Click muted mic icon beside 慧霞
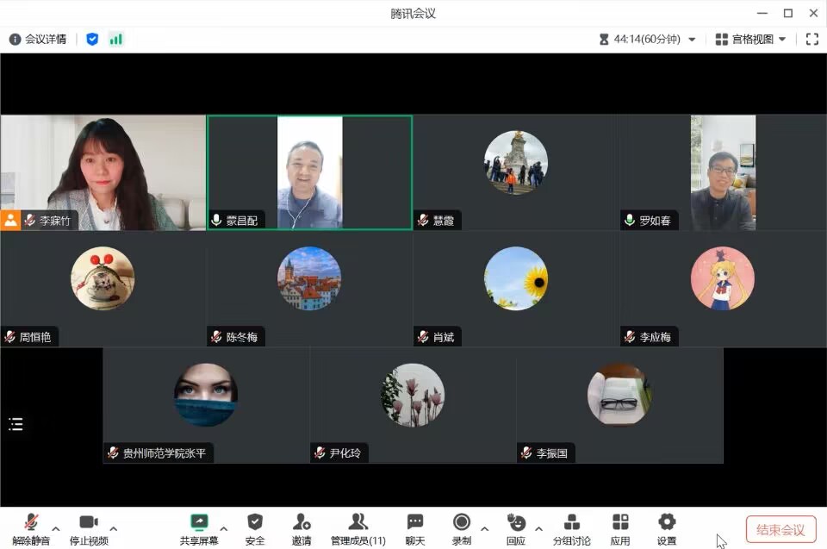 (423, 220)
